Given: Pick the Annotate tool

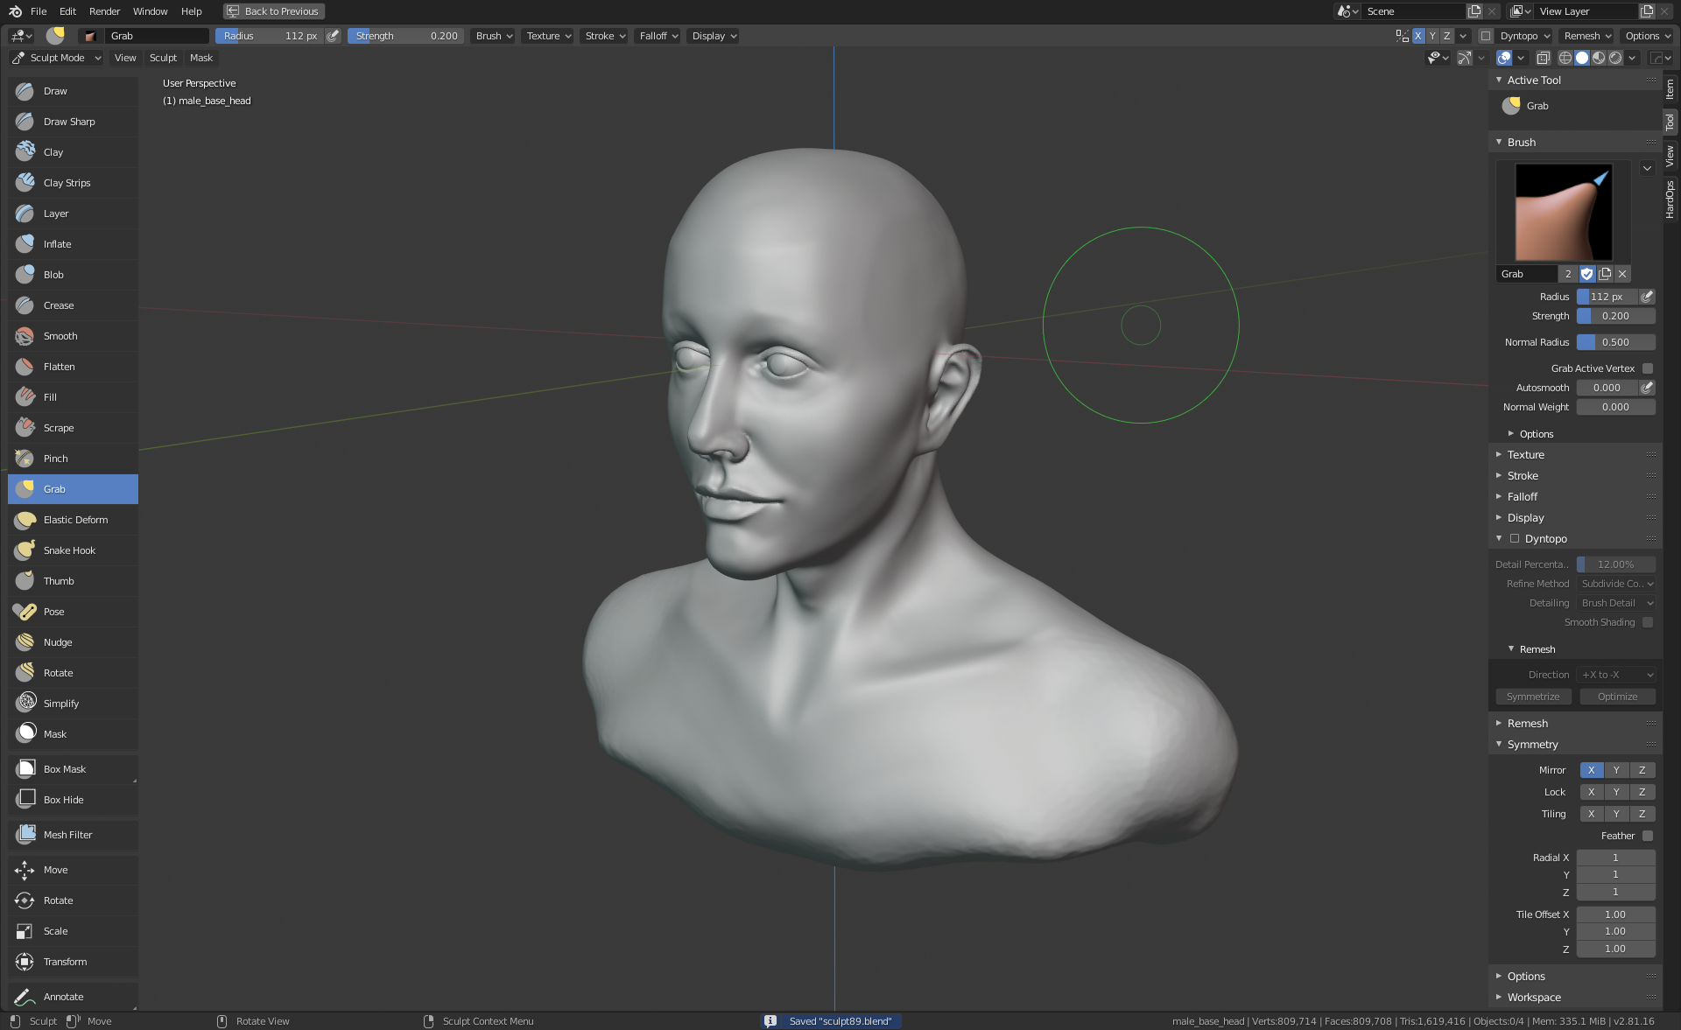Looking at the screenshot, I should [x=63, y=997].
